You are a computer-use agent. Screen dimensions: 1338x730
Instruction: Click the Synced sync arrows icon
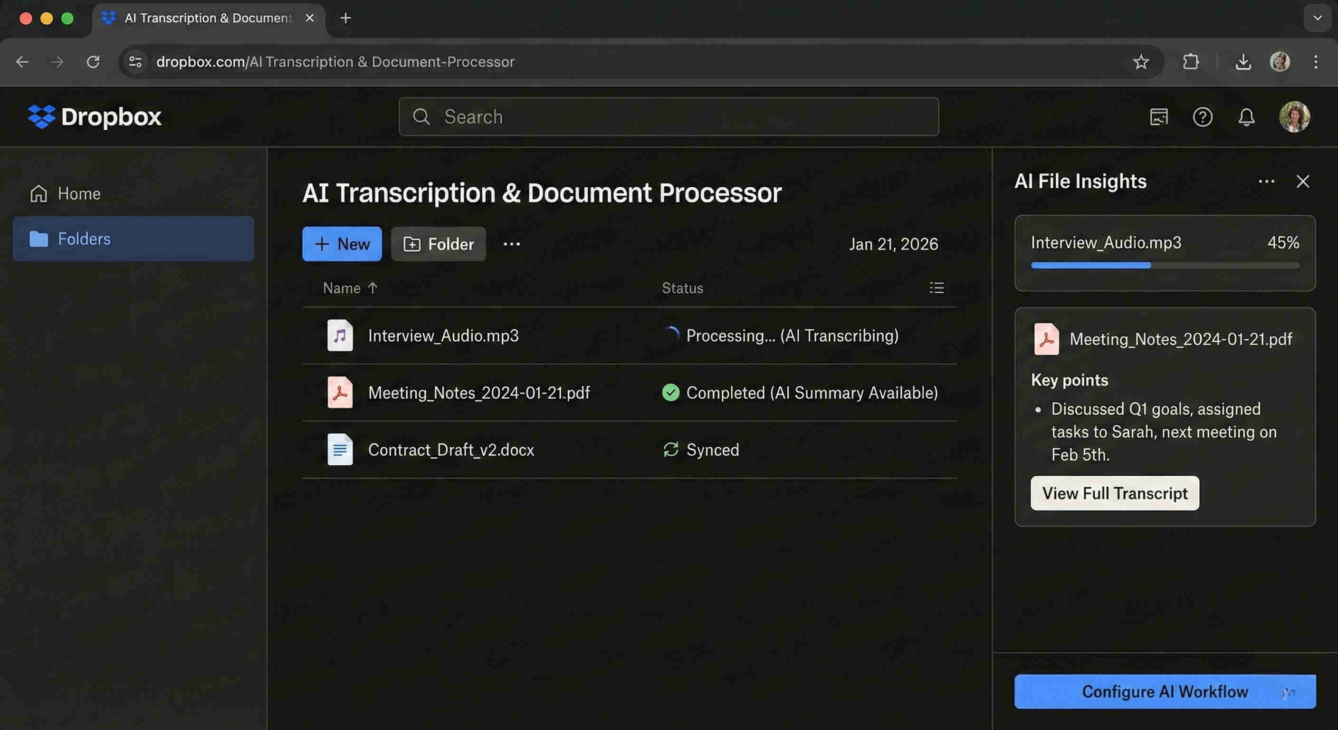pyautogui.click(x=670, y=450)
